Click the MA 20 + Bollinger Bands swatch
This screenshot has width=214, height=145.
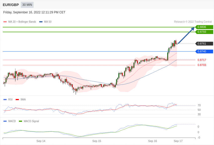5,22
